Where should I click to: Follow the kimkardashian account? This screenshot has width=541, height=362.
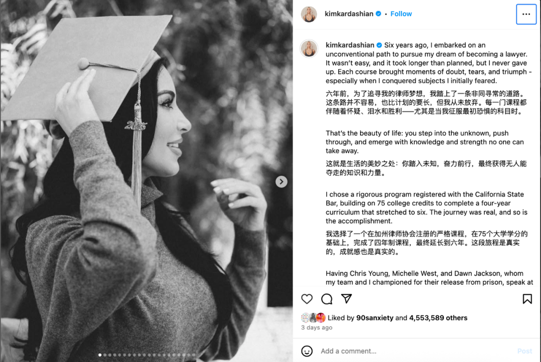(401, 14)
